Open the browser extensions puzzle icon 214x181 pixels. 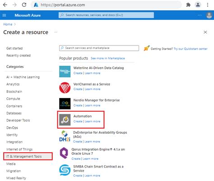pyautogui.click(x=188, y=5)
